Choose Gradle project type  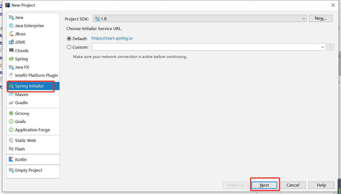[33, 103]
